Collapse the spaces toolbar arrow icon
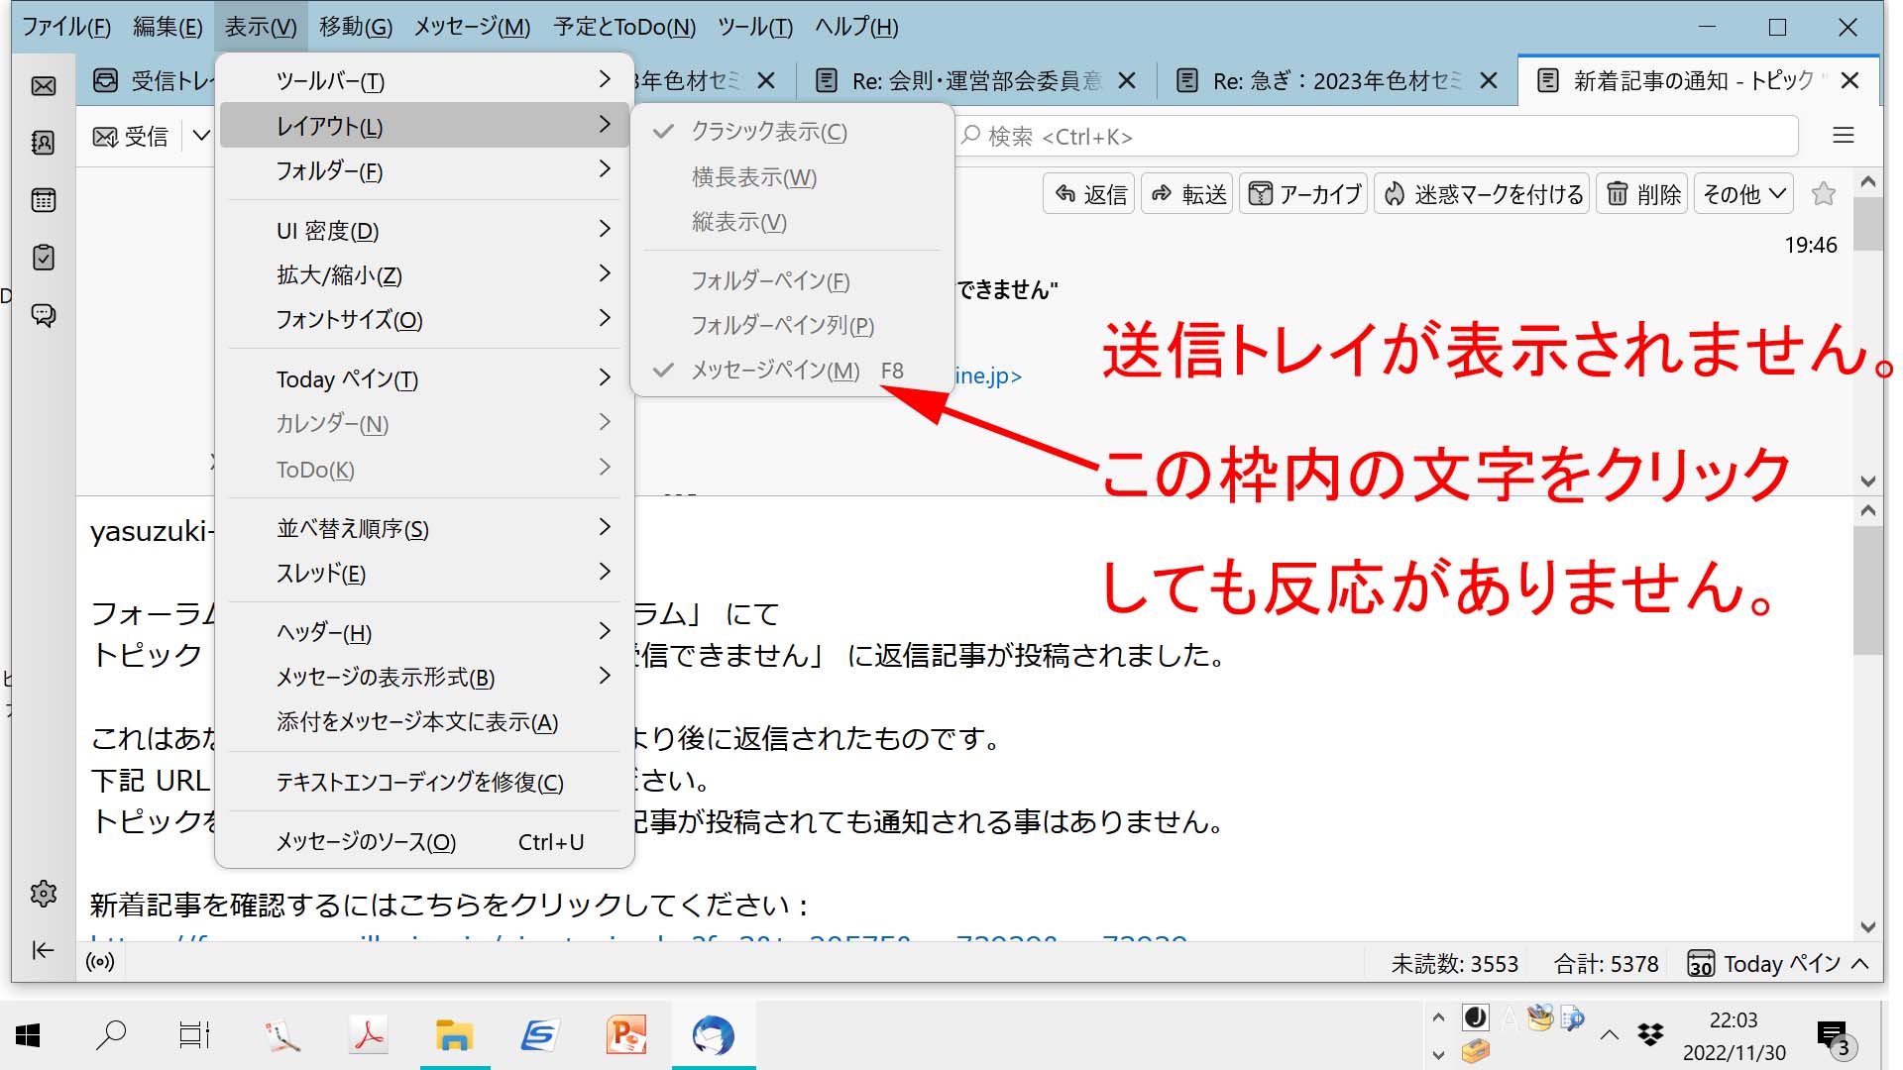The width and height of the screenshot is (1903, 1070). pyautogui.click(x=44, y=951)
